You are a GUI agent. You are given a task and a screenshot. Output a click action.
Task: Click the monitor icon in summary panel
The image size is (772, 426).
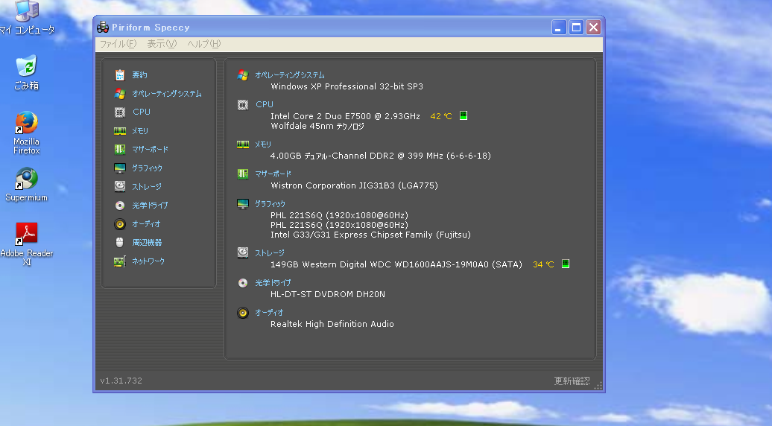click(243, 203)
